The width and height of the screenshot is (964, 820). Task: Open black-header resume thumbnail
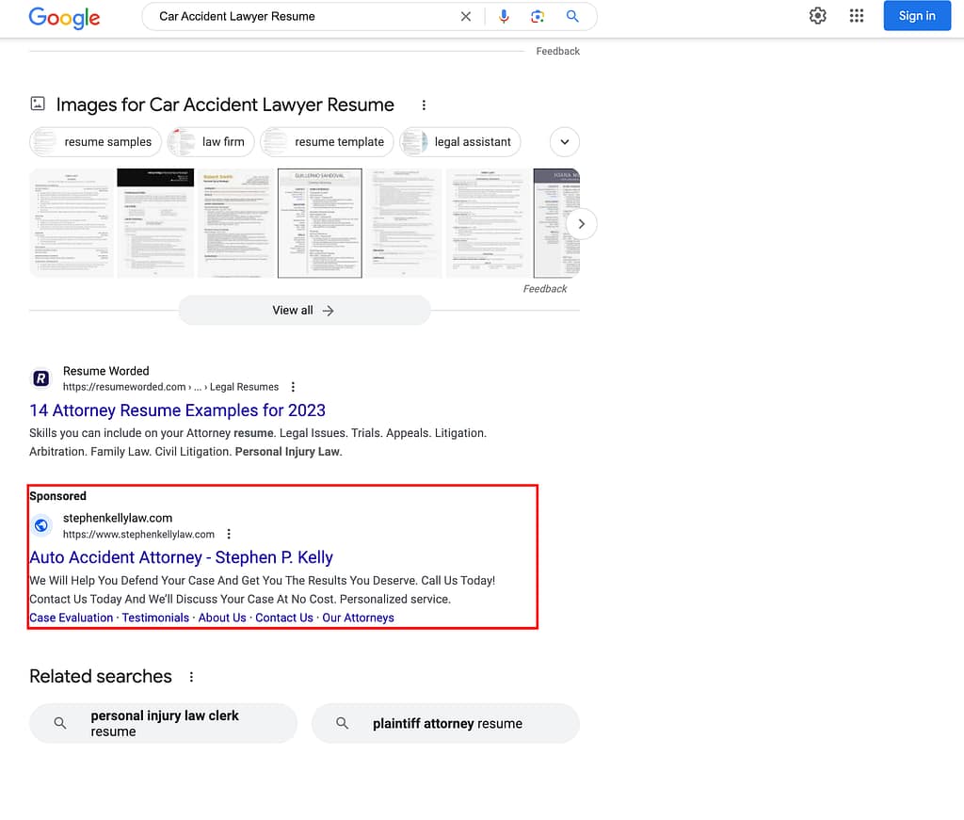155,223
